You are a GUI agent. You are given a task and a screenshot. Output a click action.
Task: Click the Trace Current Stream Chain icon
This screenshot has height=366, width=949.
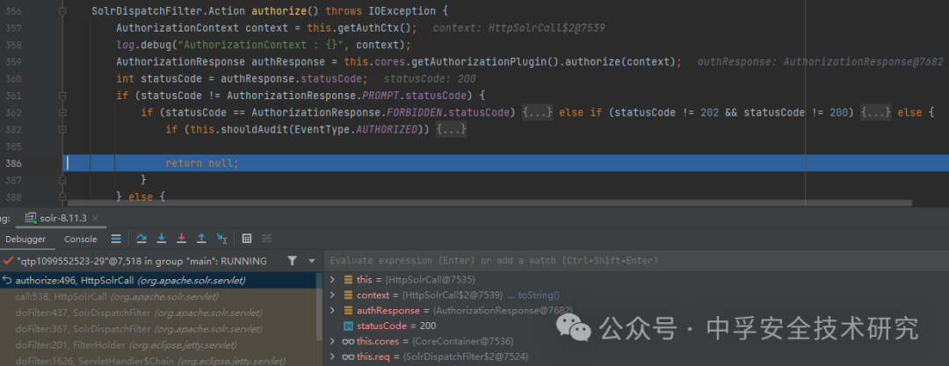pyautogui.click(x=267, y=239)
